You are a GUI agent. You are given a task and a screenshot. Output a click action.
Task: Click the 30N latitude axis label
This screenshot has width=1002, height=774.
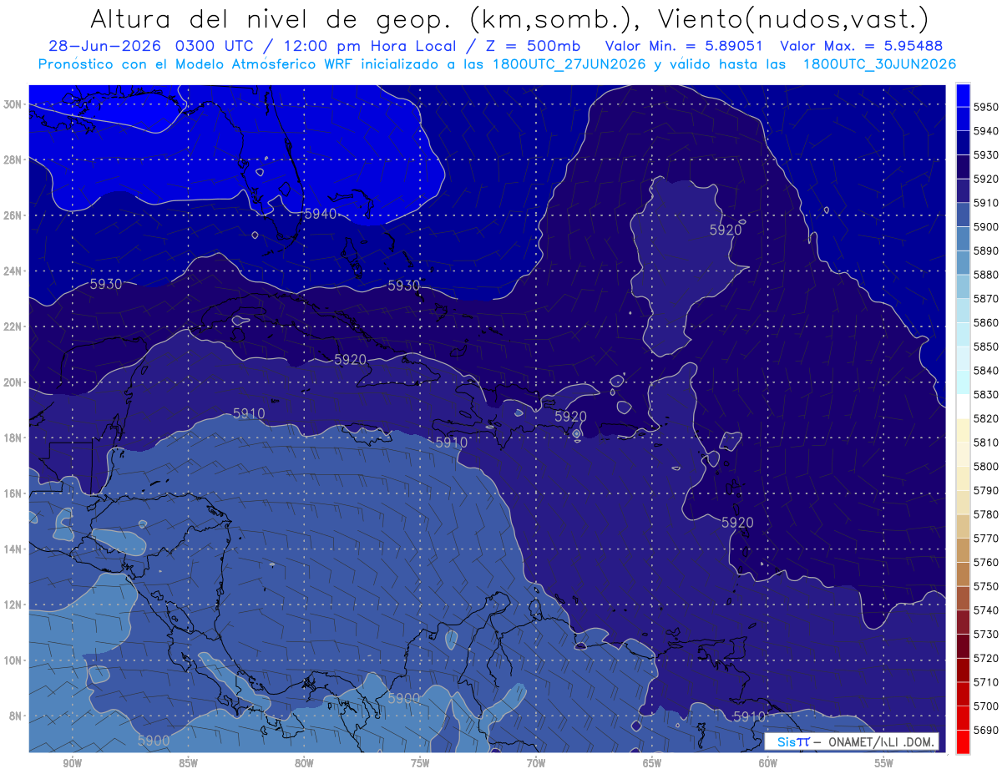click(14, 104)
